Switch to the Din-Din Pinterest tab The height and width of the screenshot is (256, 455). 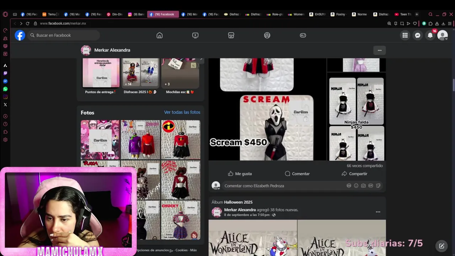115,14
